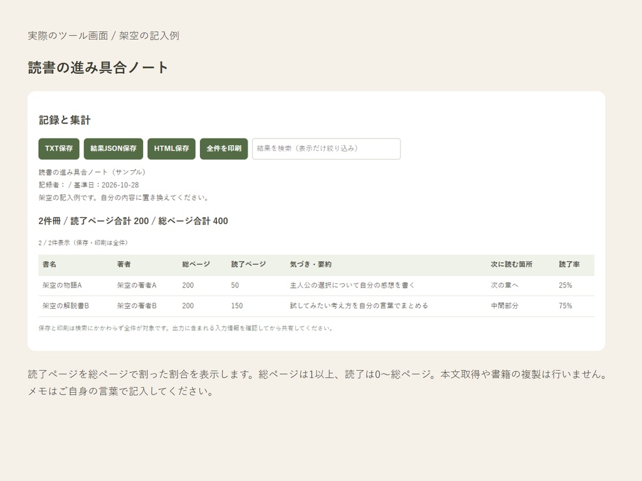
Task: Select the note 試してみたい考え方を自分の言葉でまとめる
Action: 359,306
